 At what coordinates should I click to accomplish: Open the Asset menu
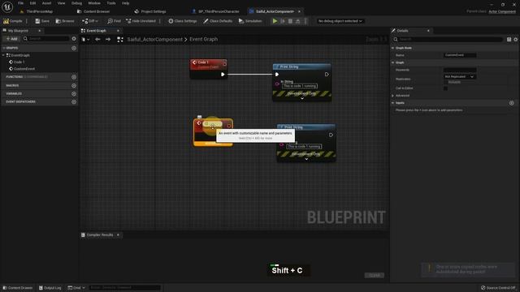coord(47,3)
